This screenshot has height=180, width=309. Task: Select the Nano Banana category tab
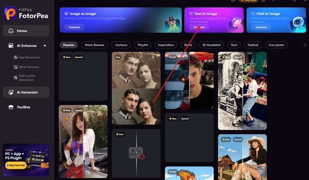[x=94, y=45]
